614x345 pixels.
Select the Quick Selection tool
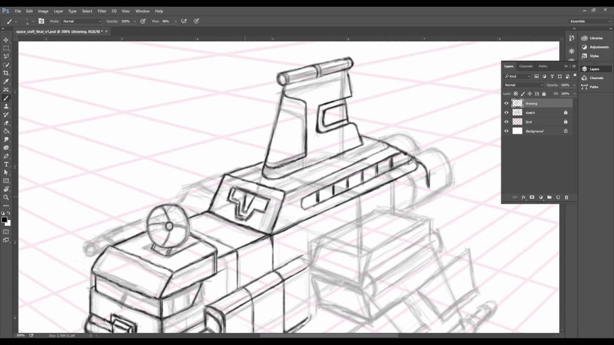tap(6, 65)
